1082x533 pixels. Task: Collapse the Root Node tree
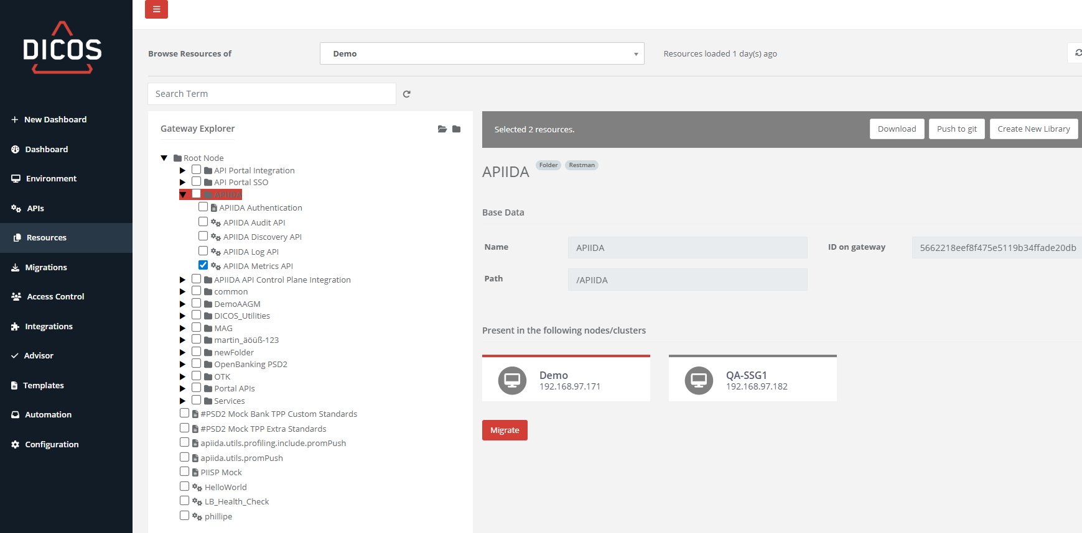tap(164, 158)
